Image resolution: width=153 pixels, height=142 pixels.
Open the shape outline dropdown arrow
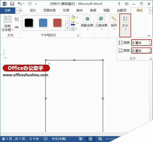coord(77,23)
